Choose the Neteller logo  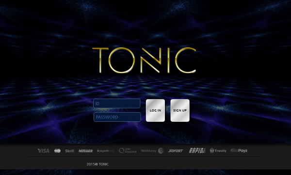85,151
